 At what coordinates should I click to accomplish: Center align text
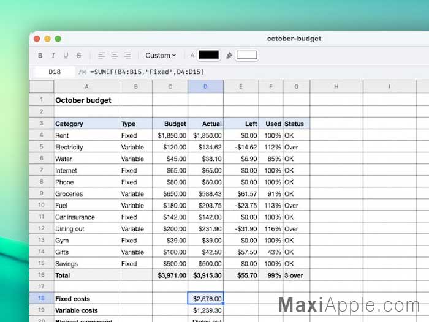(115, 56)
